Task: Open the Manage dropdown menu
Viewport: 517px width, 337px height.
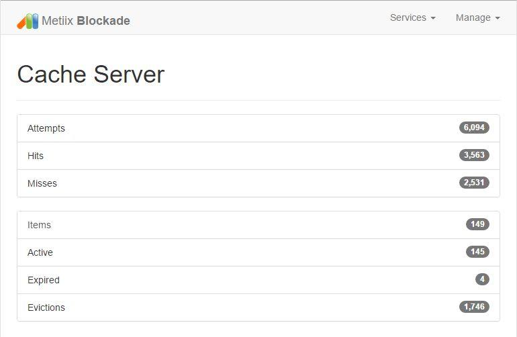Action: 478,18
